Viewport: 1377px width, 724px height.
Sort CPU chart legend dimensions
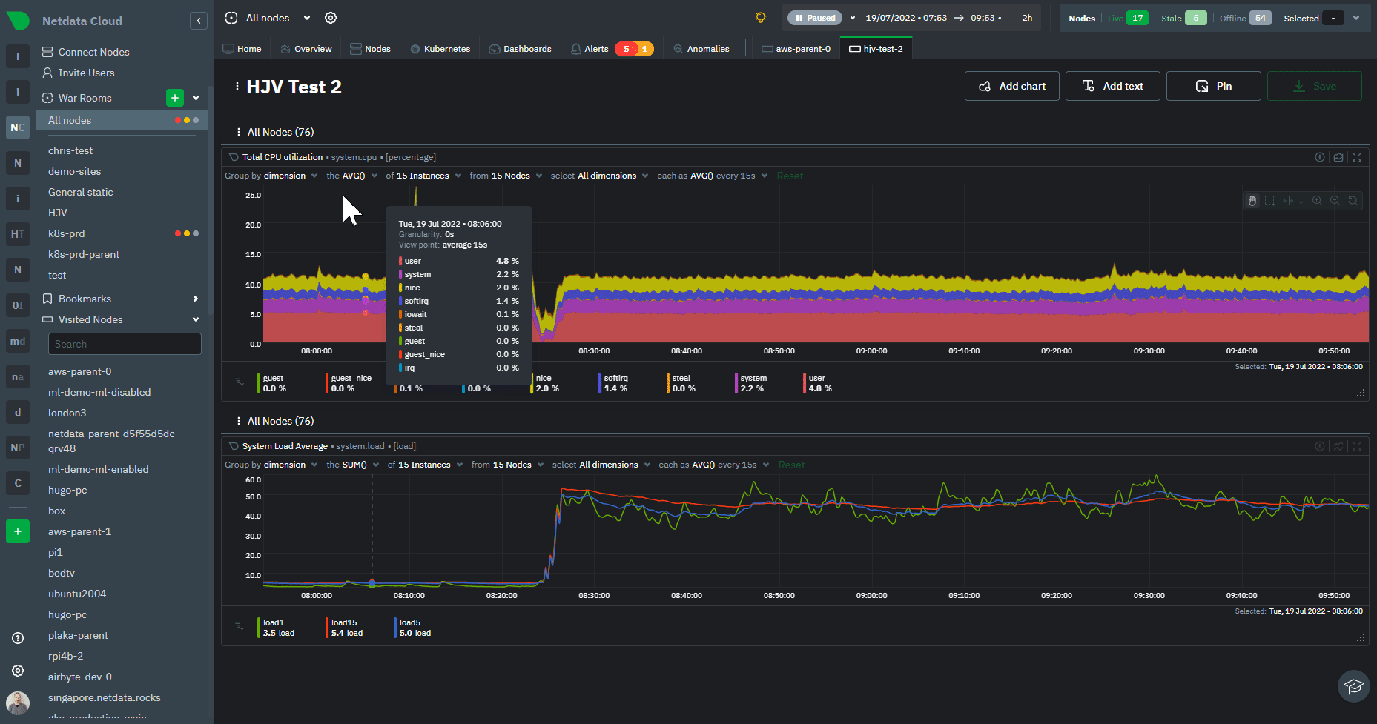(x=240, y=382)
